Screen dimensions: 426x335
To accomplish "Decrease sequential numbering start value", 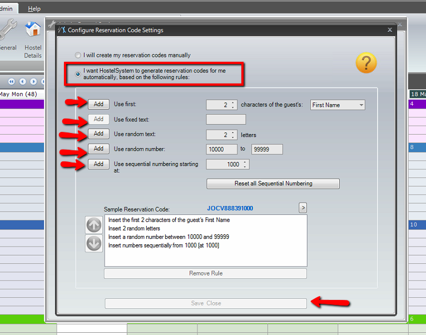I will tap(245, 166).
